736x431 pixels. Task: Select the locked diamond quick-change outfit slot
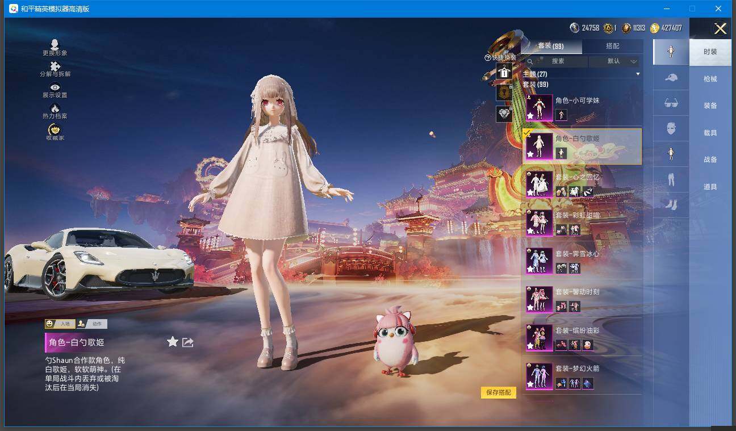click(x=504, y=114)
